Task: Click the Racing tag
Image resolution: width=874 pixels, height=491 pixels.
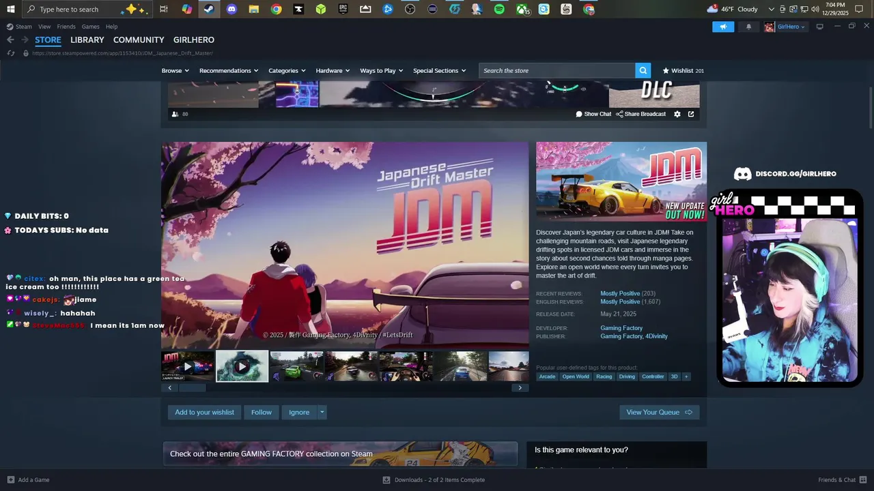Action: [604, 376]
